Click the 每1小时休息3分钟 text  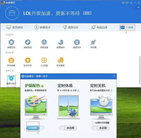67,90
